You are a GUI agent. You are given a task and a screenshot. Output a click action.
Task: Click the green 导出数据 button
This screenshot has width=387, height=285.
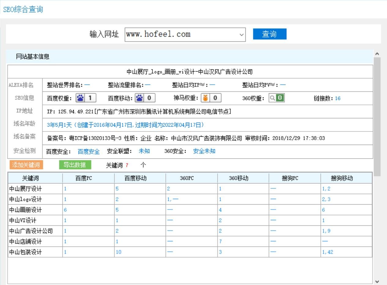(75, 165)
